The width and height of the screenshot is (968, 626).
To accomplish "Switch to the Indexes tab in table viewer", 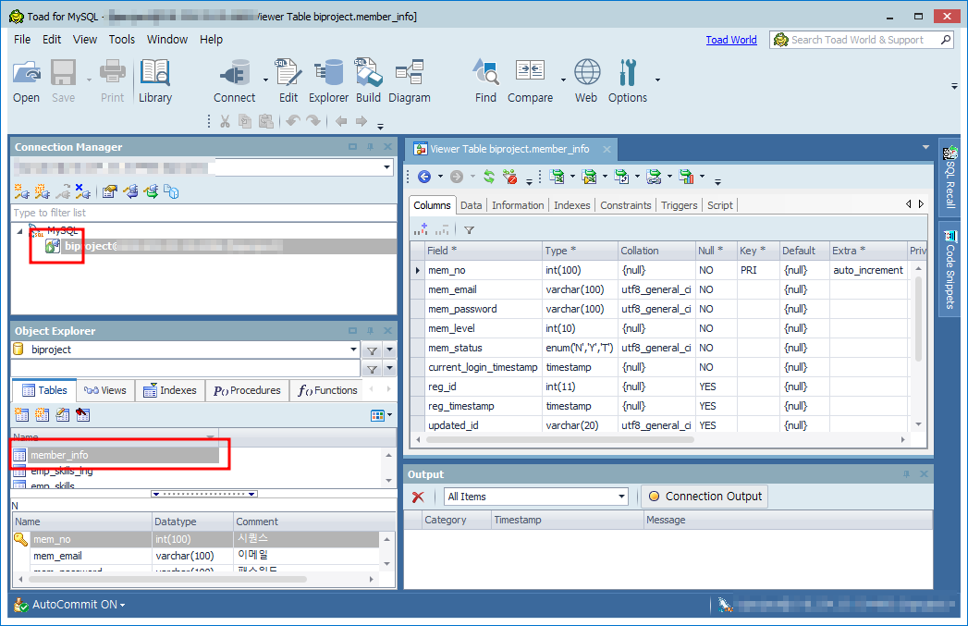I will (x=571, y=205).
